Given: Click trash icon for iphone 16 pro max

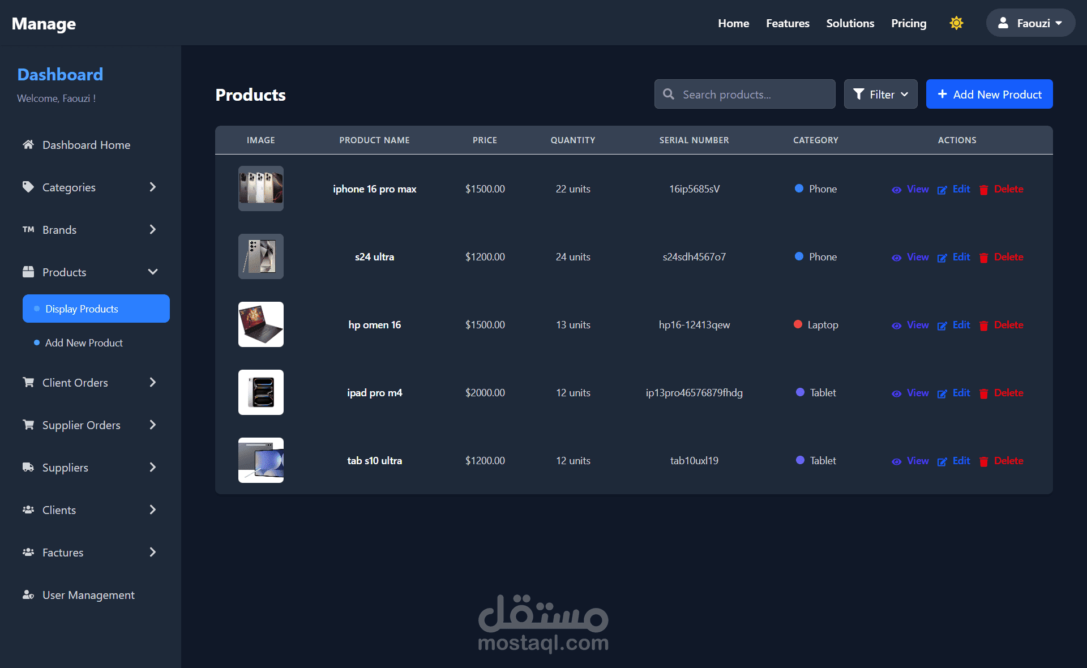Looking at the screenshot, I should click(984, 190).
